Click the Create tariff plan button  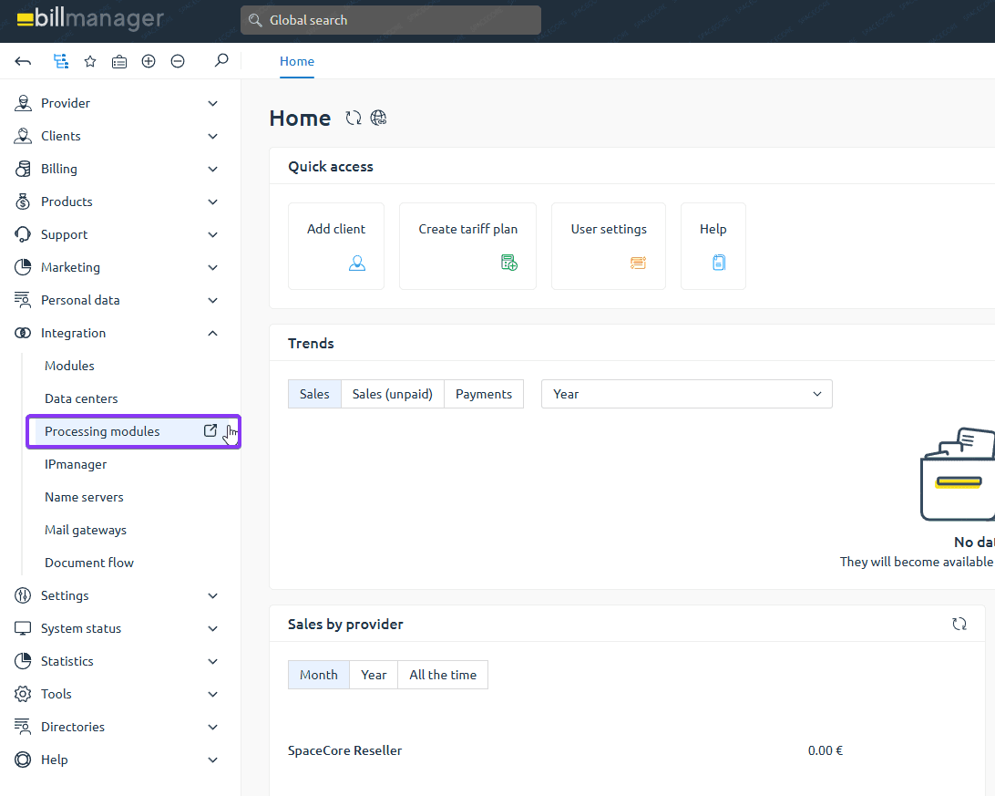coord(467,246)
